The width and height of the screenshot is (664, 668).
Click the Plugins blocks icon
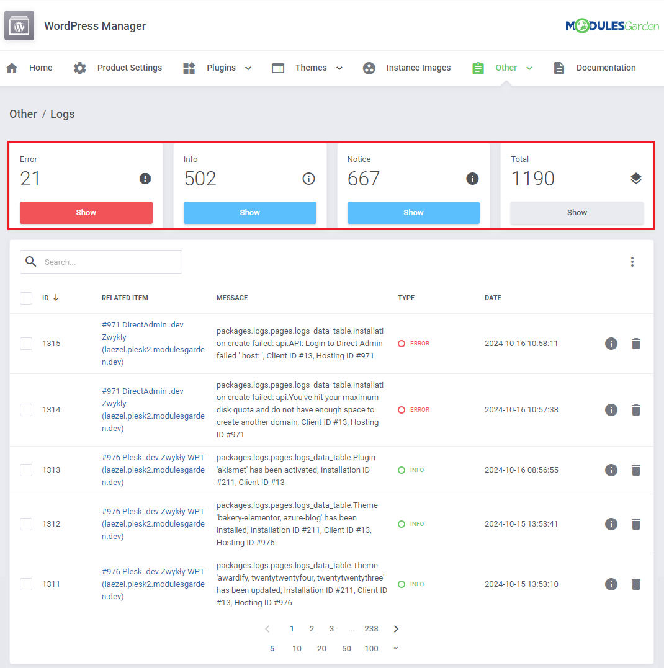point(189,68)
